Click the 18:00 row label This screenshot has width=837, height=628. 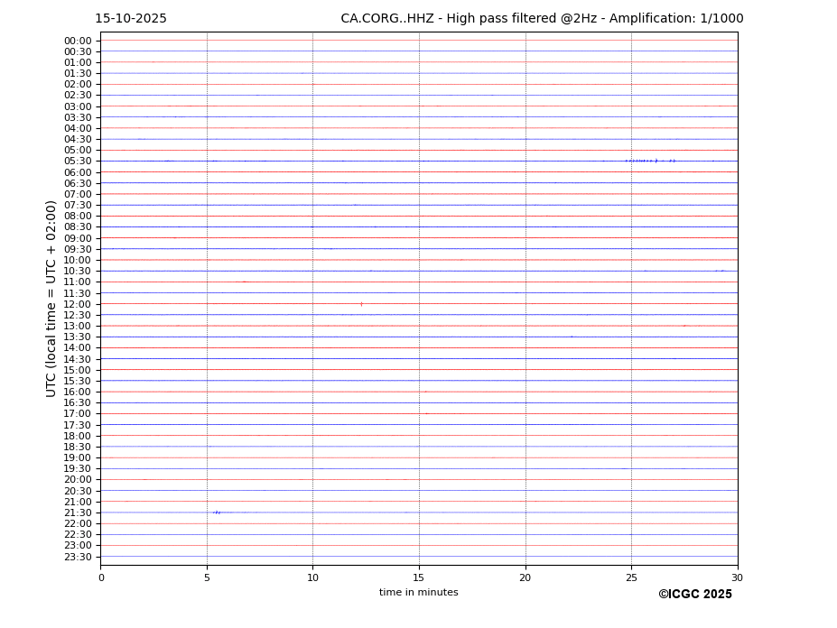pyautogui.click(x=78, y=436)
